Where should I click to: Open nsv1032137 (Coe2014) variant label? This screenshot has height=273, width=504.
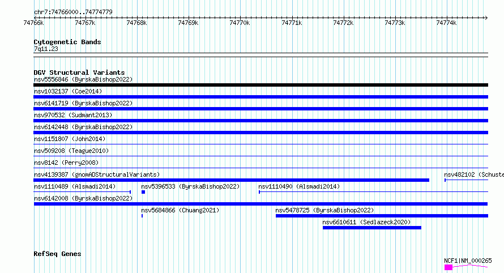pos(68,91)
